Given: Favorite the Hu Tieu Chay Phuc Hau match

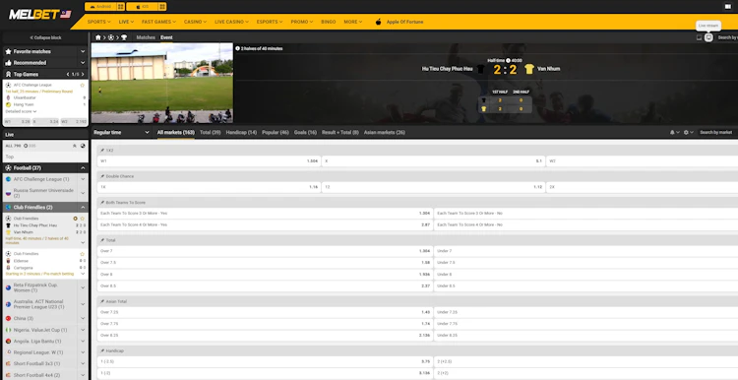Looking at the screenshot, I should [83, 219].
